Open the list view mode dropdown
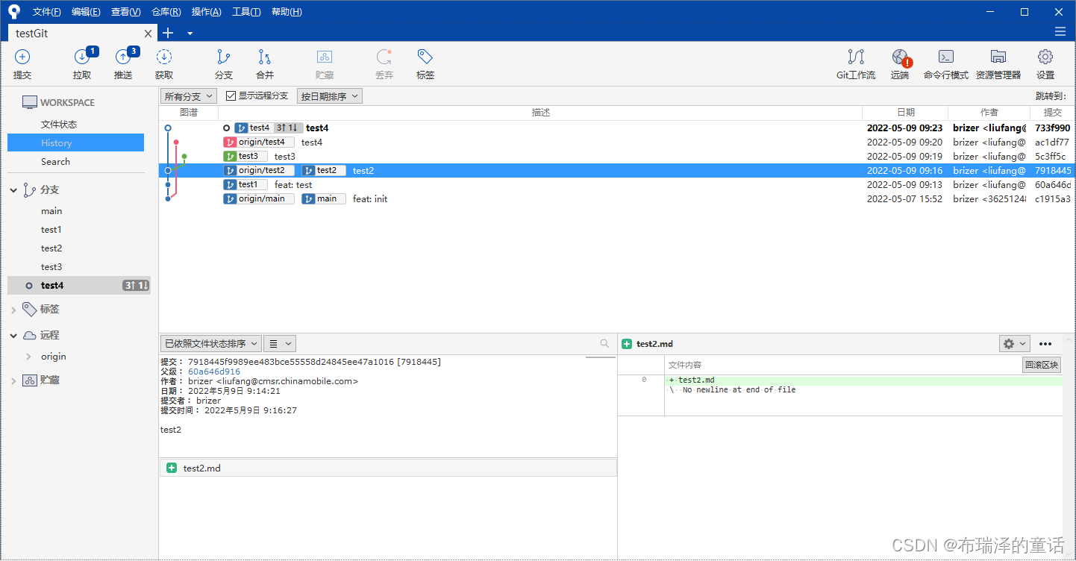The image size is (1076, 561). (280, 344)
